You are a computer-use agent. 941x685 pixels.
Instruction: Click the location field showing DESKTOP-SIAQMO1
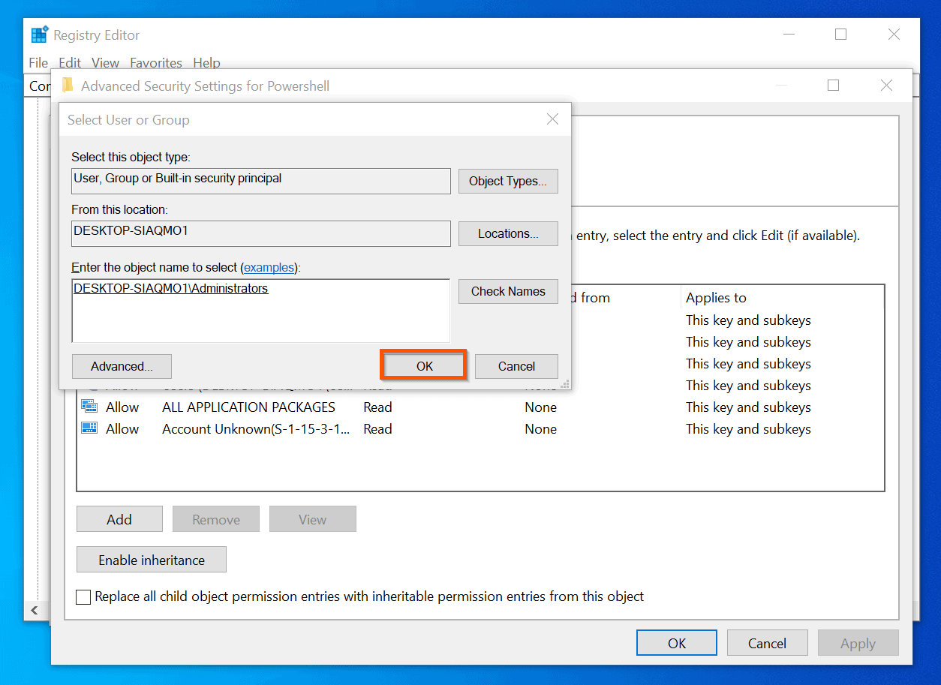tap(261, 233)
